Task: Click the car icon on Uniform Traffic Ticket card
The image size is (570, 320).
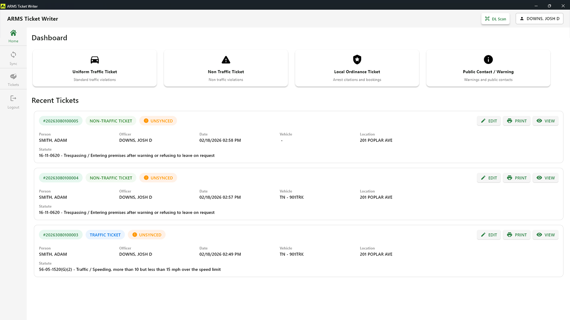Action: (x=94, y=59)
